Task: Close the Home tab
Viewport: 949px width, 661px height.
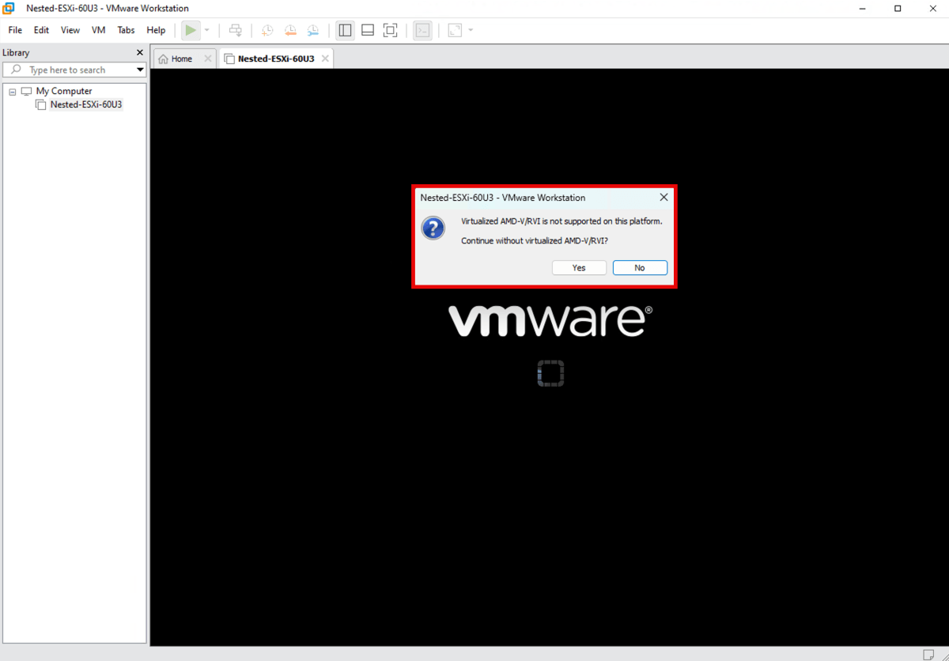Action: (x=208, y=59)
